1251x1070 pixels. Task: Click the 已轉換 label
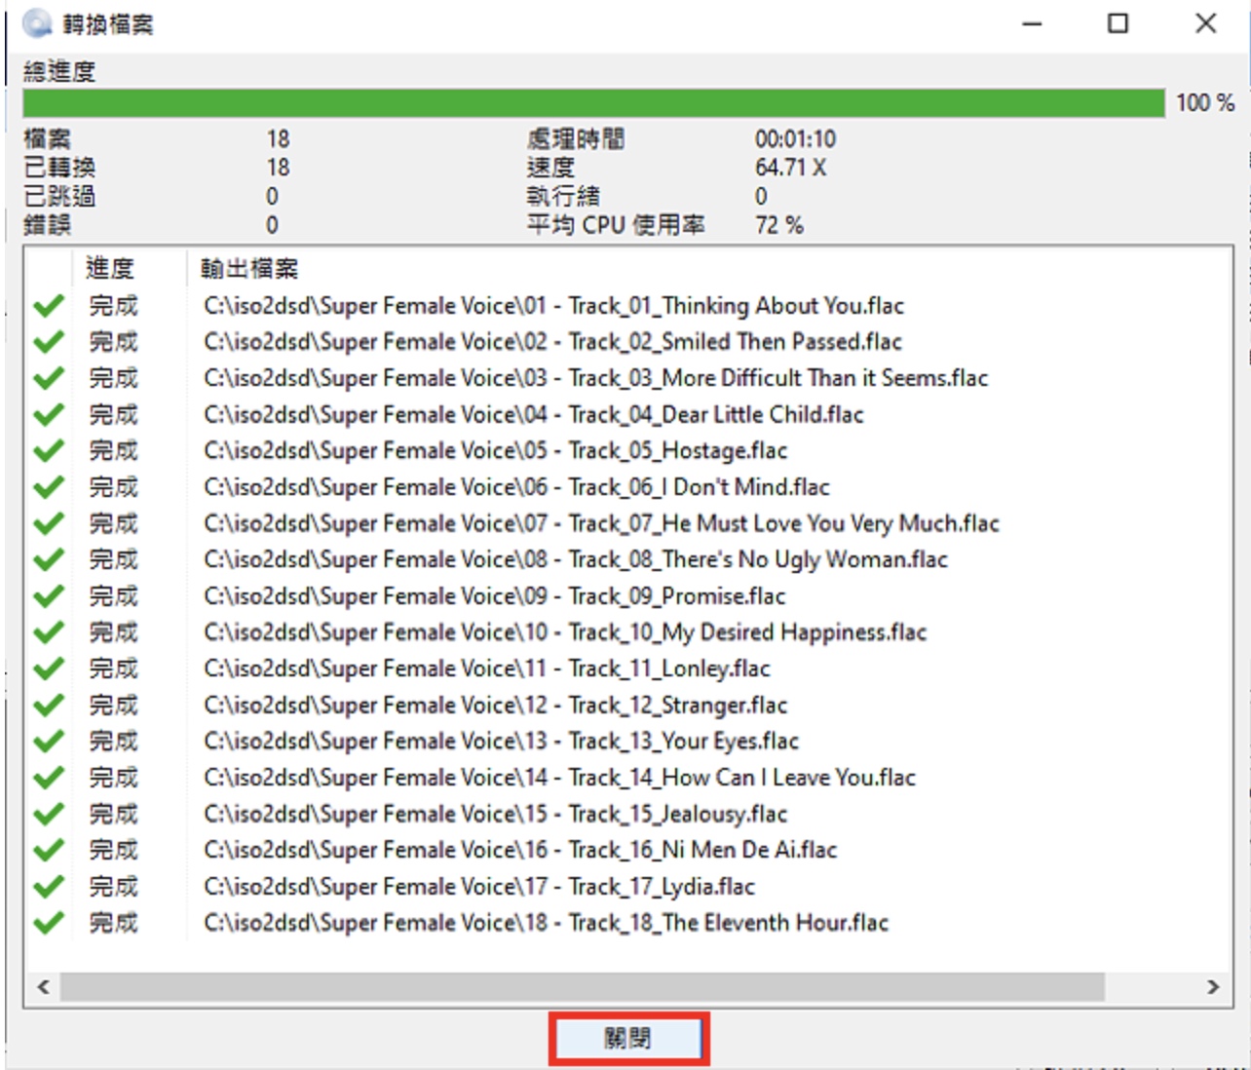point(59,168)
